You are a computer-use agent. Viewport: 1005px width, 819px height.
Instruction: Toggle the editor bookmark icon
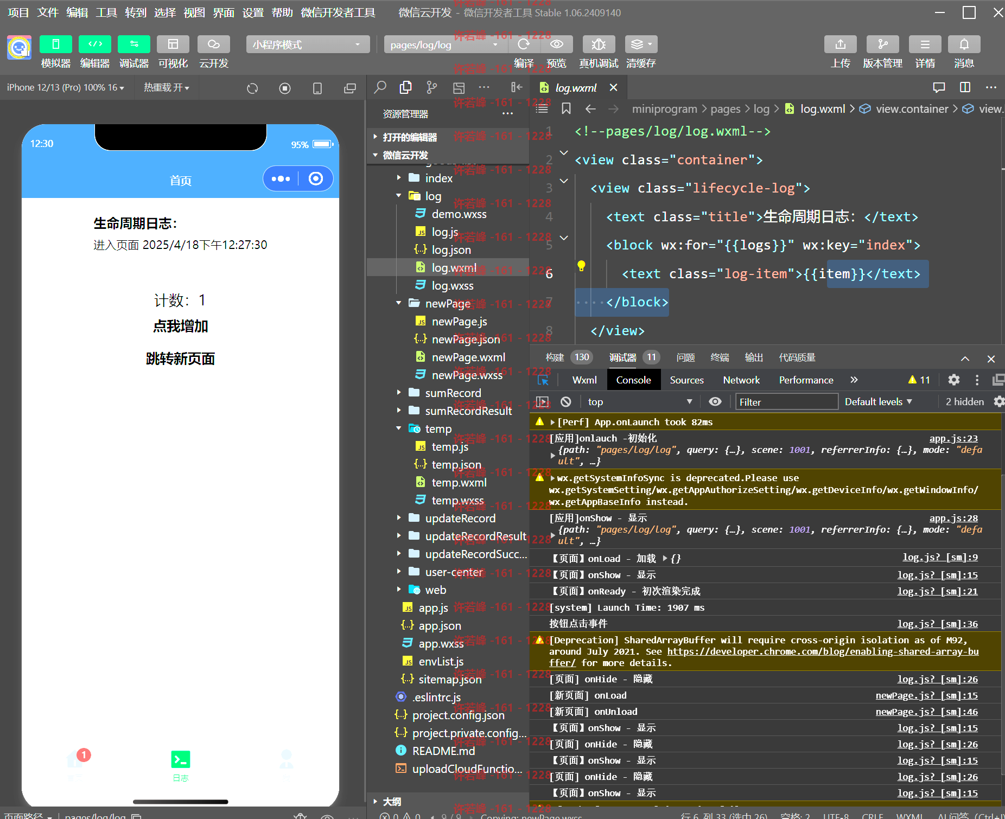coord(566,108)
